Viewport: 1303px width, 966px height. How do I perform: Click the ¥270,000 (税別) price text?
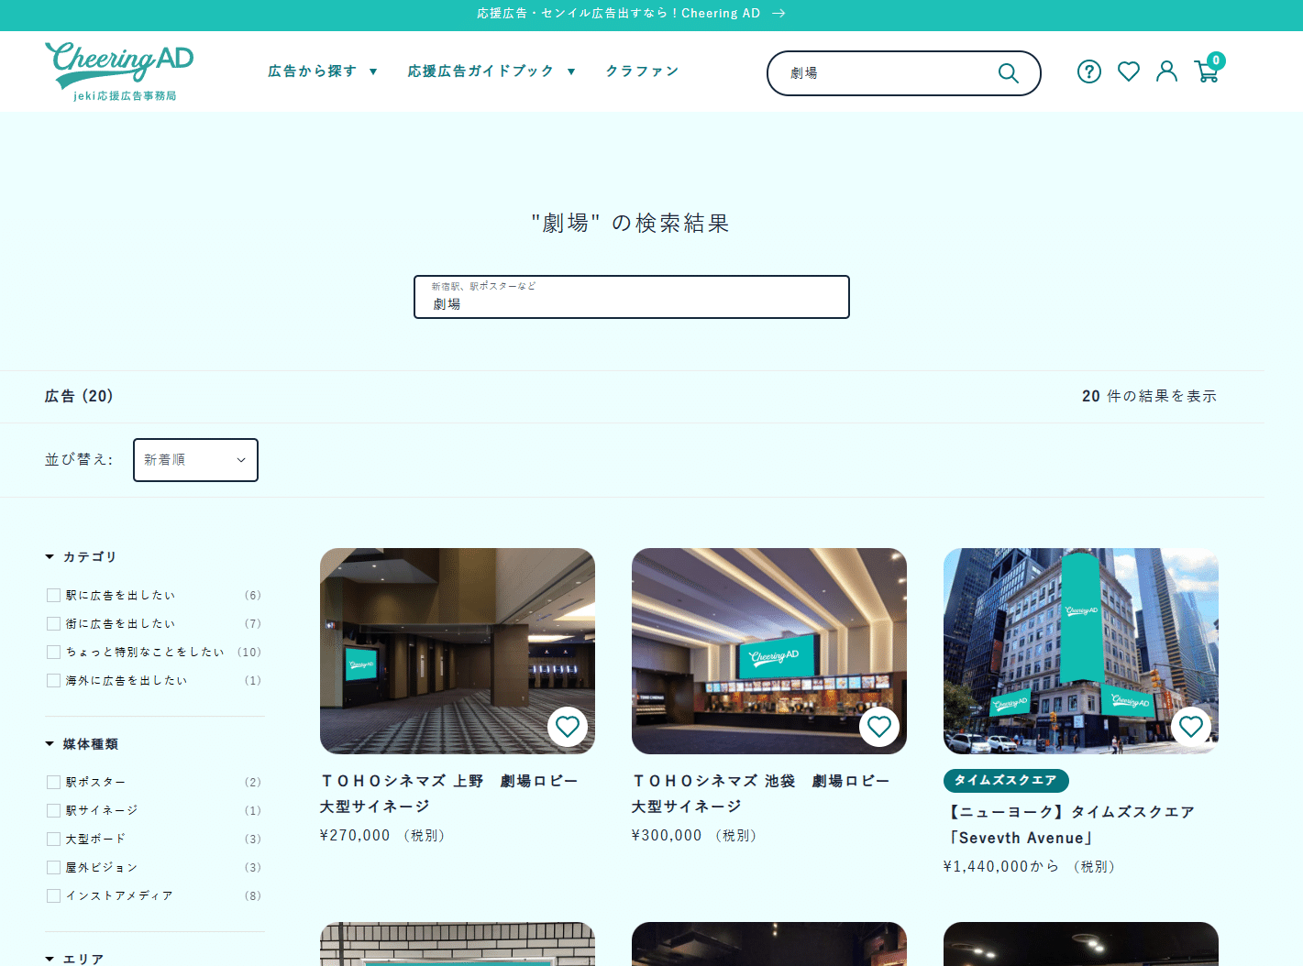tap(382, 836)
